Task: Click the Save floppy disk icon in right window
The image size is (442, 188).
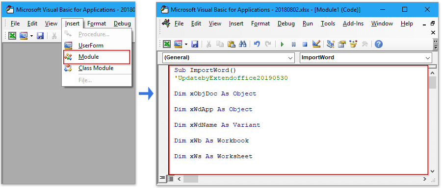Action: (x=195, y=44)
